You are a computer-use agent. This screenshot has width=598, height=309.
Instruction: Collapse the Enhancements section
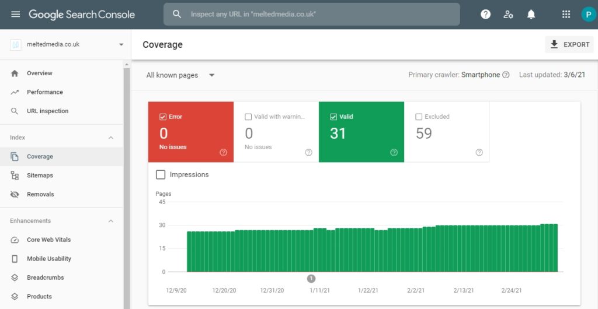[x=111, y=221]
